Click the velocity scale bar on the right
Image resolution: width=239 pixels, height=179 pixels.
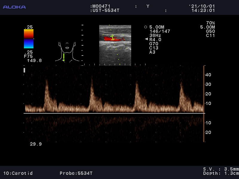point(204,104)
